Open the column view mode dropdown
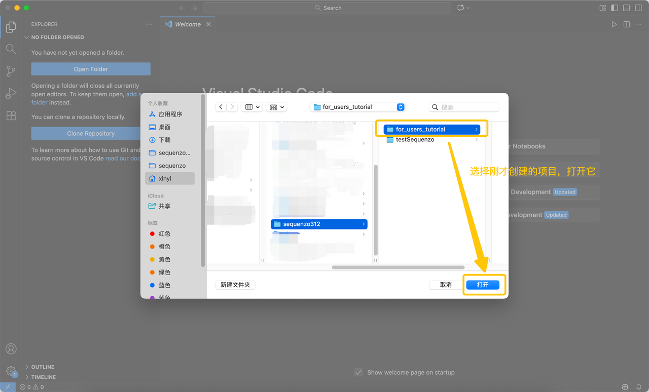This screenshot has width=649, height=392. (x=251, y=107)
